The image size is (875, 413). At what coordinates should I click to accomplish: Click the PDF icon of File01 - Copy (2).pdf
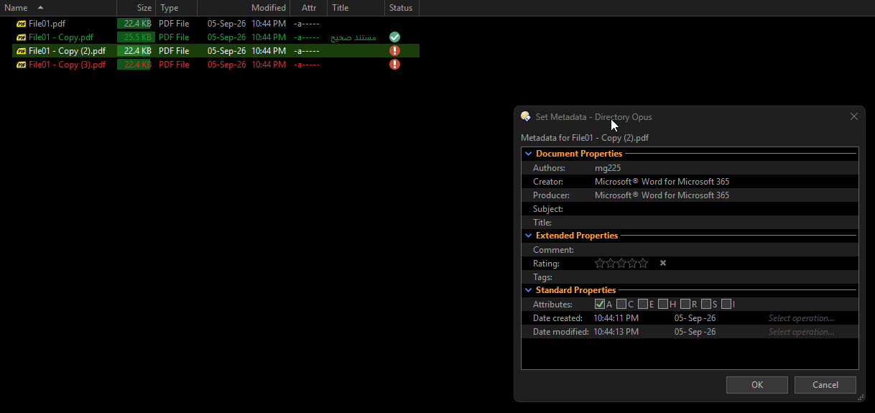pos(22,51)
